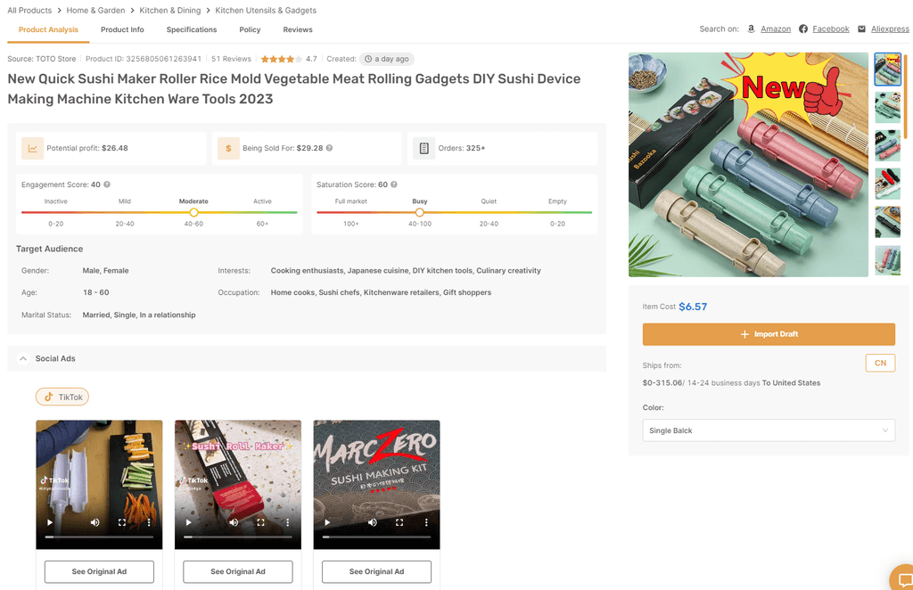The image size is (913, 590).
Task: Play the first TikTok sushi video
Action: 50,522
